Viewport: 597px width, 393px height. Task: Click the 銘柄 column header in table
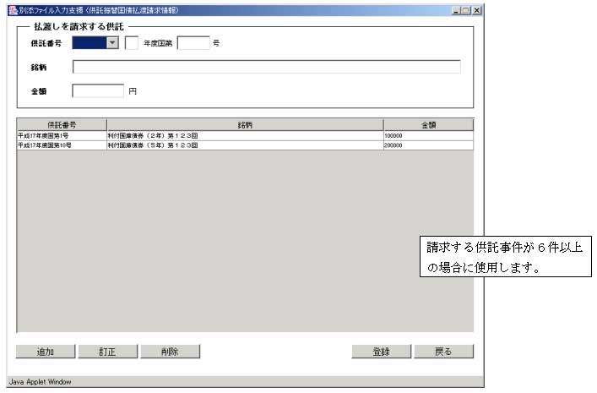point(245,124)
